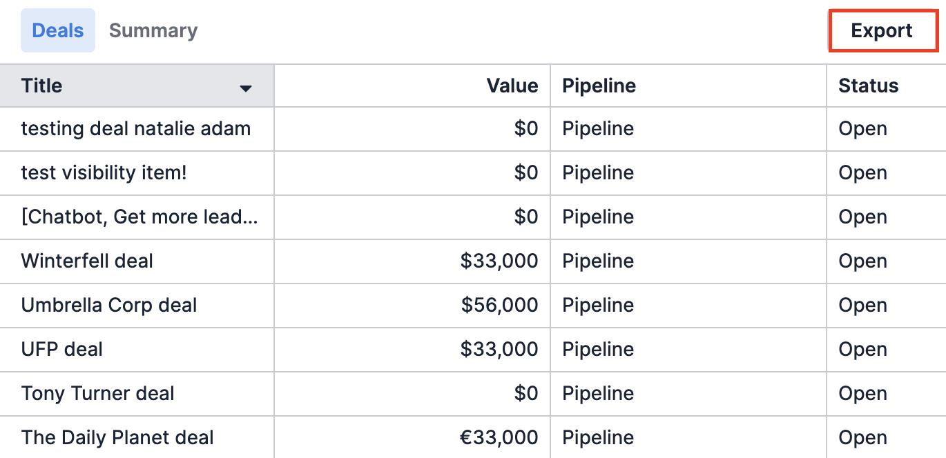This screenshot has height=458, width=946.
Task: Click the Export button
Action: [882, 30]
